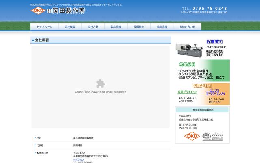
Task: Click the OKD logo in the sidebar box
Action: point(192,136)
